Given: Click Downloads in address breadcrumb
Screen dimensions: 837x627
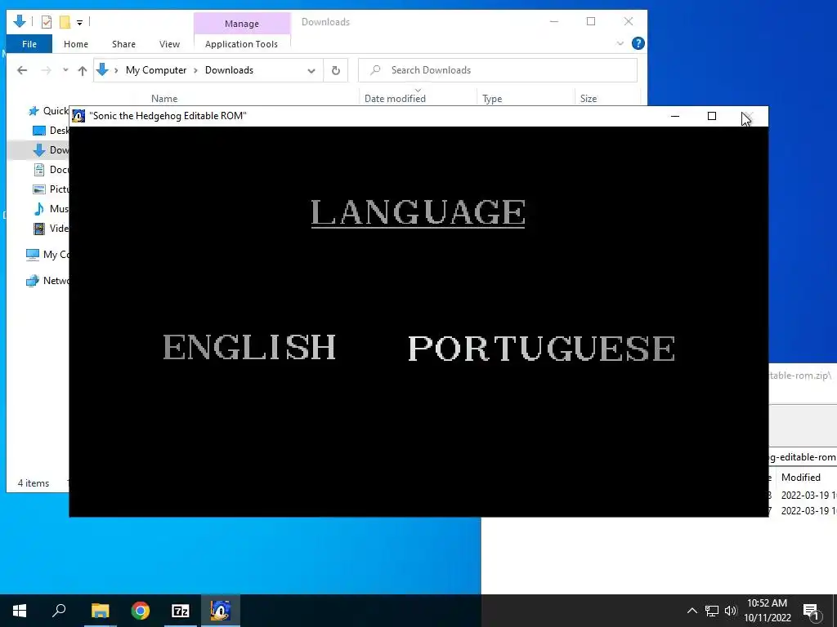Looking at the screenshot, I should click(x=229, y=70).
